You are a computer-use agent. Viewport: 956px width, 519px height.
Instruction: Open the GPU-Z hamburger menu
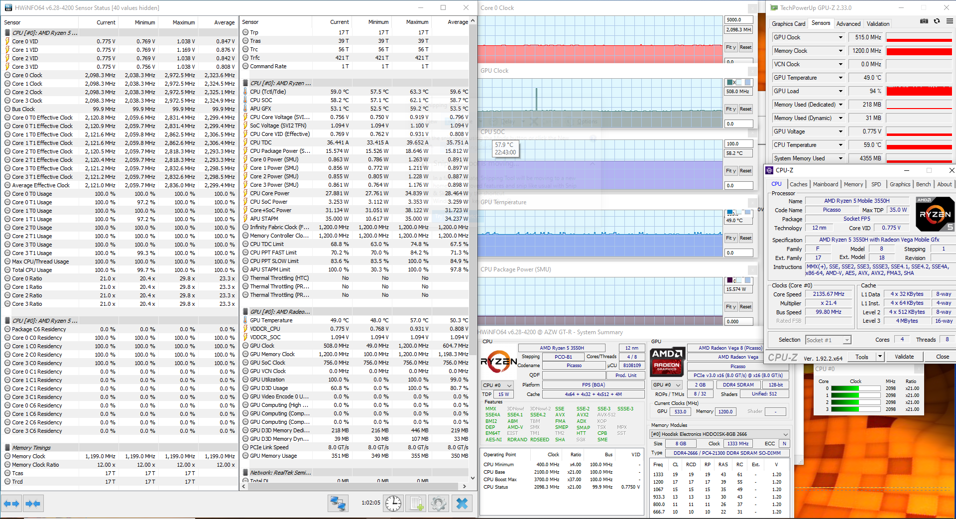(x=950, y=21)
